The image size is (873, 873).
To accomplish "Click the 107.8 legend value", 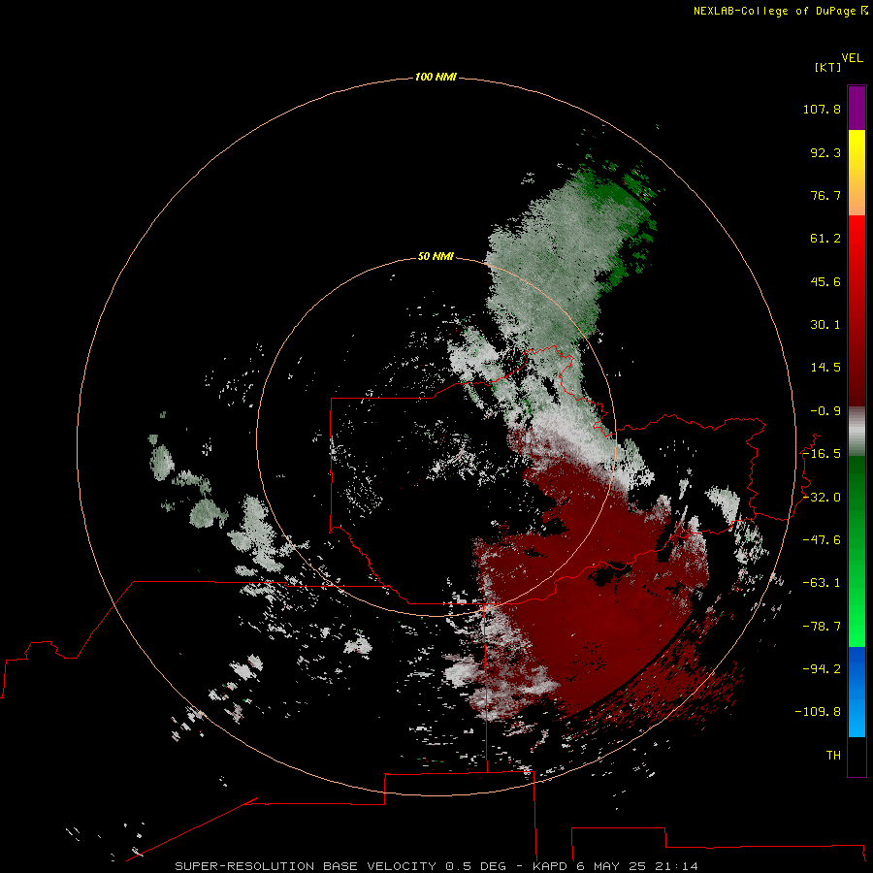I will coord(822,109).
